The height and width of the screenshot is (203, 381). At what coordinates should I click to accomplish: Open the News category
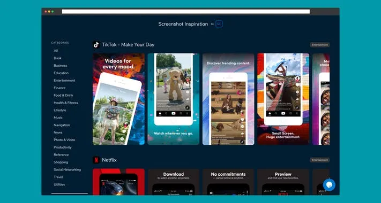point(58,132)
